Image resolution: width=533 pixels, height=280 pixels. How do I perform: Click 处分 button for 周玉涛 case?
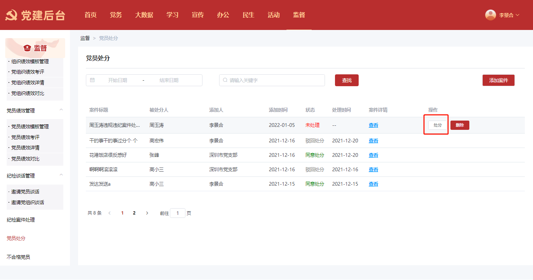point(438,125)
